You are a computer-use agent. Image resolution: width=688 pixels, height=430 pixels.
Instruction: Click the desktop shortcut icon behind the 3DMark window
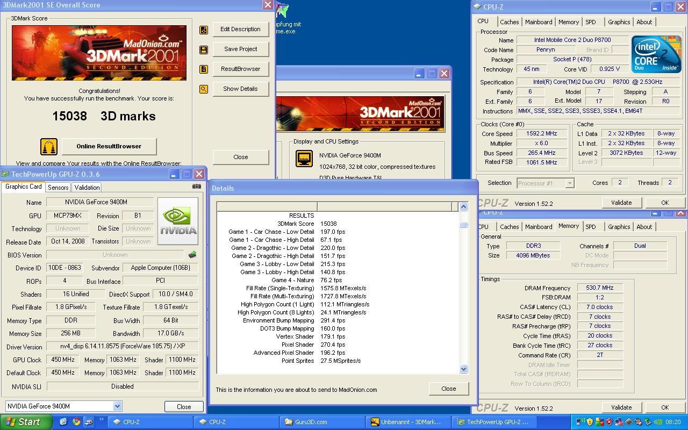point(282,11)
